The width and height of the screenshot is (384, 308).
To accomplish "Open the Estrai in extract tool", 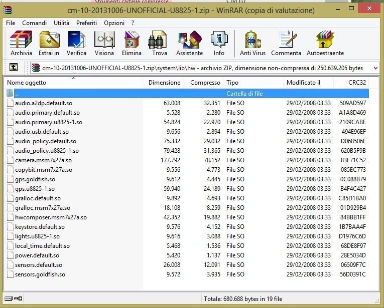I will pyautogui.click(x=49, y=43).
